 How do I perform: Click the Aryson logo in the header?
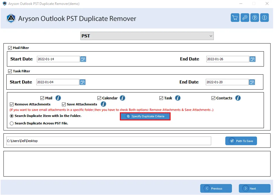tap(11, 18)
